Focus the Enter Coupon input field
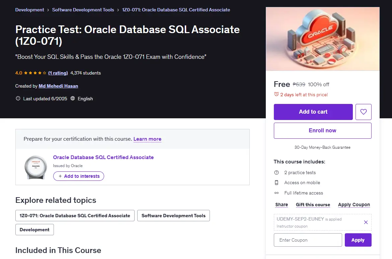The width and height of the screenshot is (392, 259). (308, 240)
